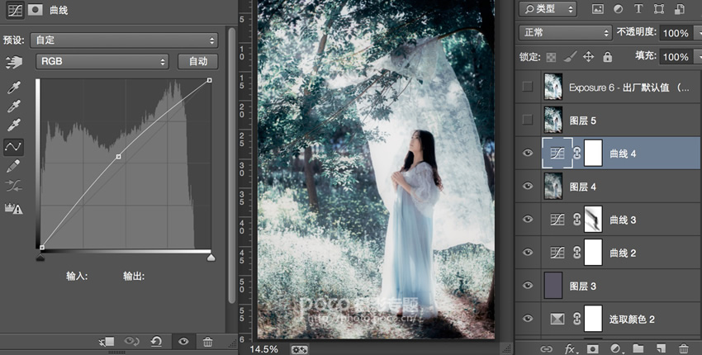Viewport: 702px width, 355px height.
Task: Delete the curves adjustment via trash icon
Action: [208, 342]
